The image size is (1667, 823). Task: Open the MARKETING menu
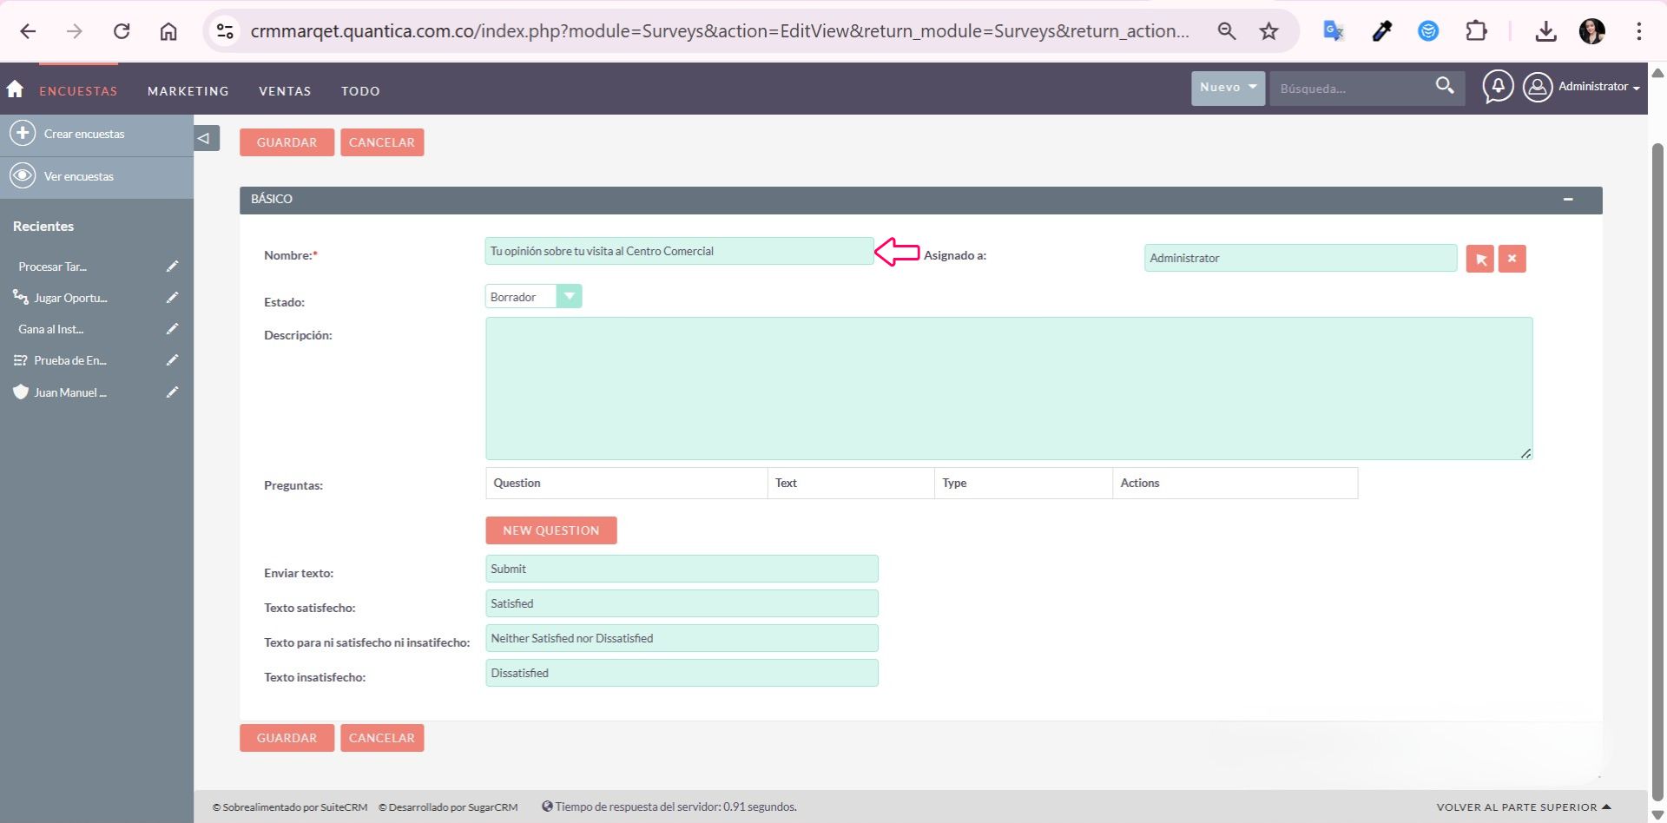pos(188,91)
